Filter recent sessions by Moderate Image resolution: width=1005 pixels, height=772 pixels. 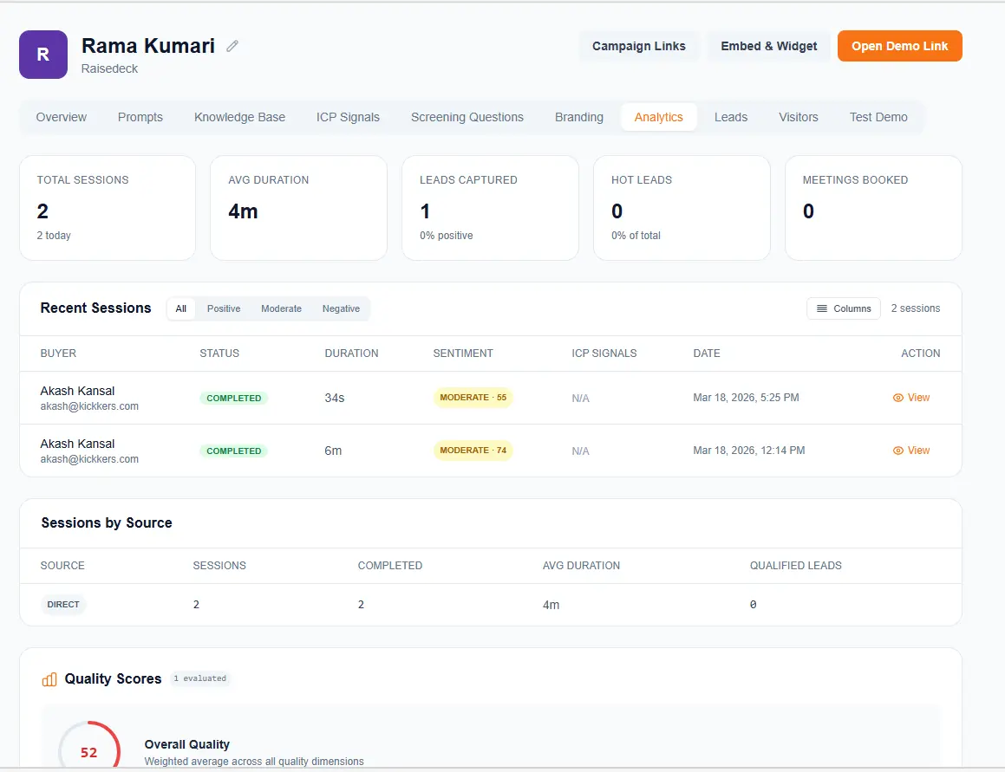click(x=281, y=308)
